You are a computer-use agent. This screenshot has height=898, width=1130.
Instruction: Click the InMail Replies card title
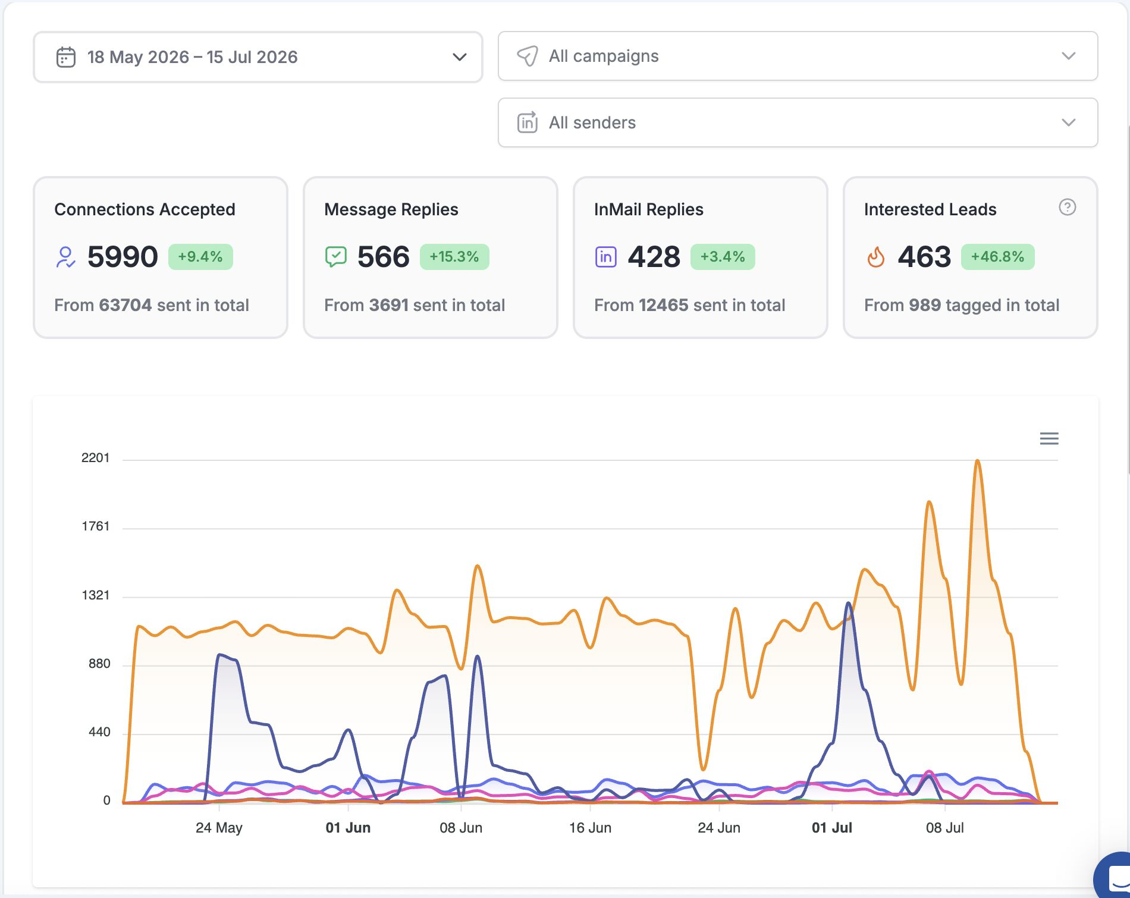648,209
